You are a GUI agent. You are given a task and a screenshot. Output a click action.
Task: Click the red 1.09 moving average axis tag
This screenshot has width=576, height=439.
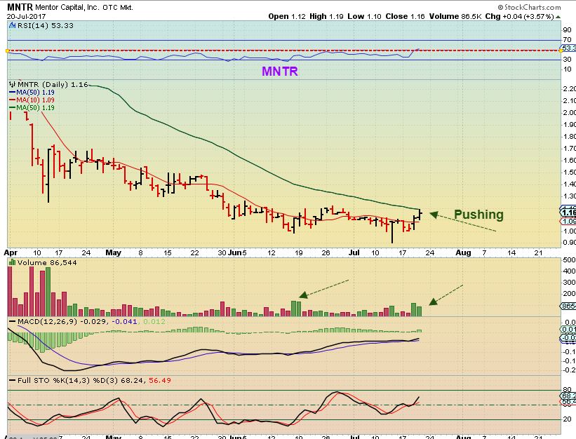tap(569, 221)
